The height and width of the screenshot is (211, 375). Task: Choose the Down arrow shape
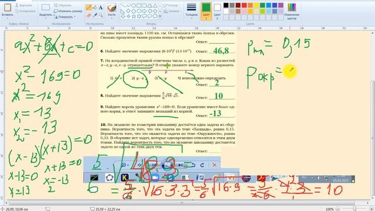(x=123, y=16)
